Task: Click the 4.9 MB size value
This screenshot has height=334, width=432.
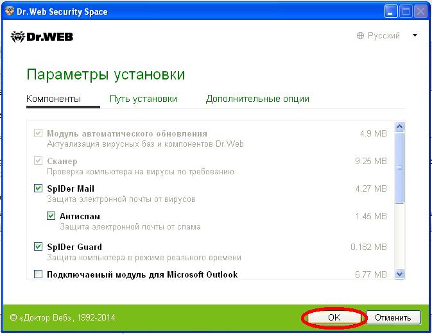Action: 374,134
